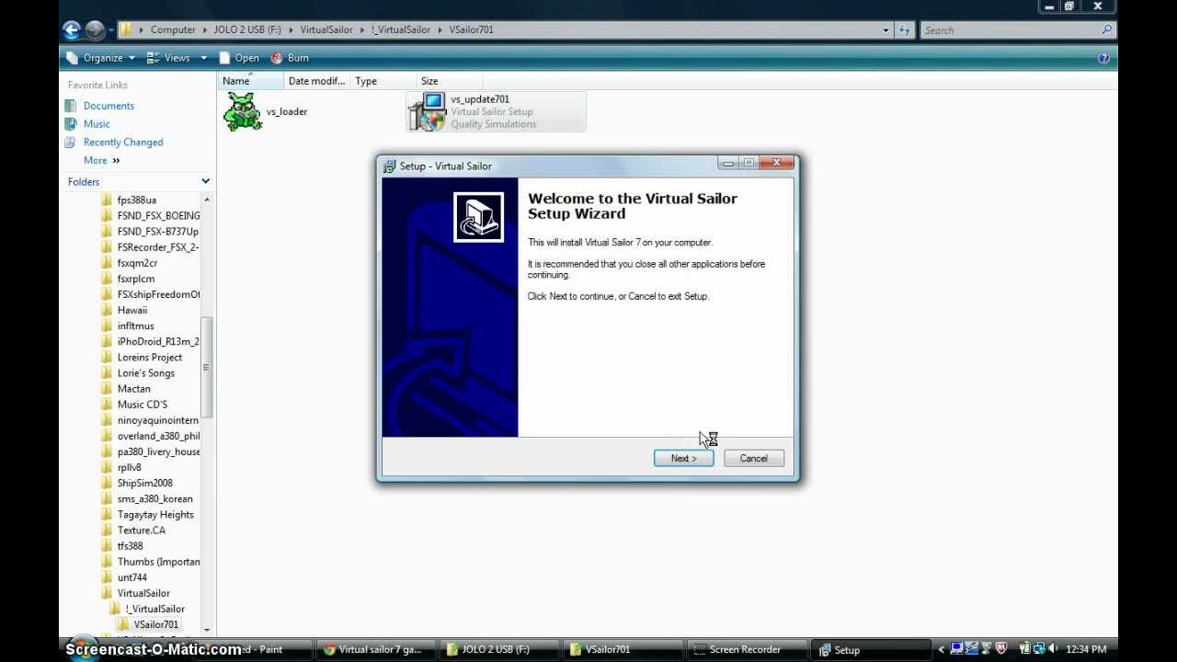Select Hawaii folder in tree
The width and height of the screenshot is (1177, 662).
132,310
